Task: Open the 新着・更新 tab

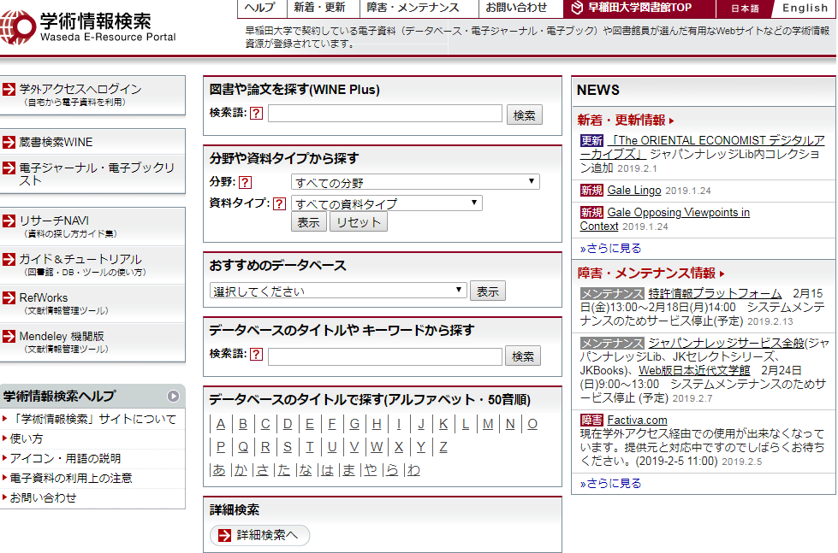Action: 319,8
